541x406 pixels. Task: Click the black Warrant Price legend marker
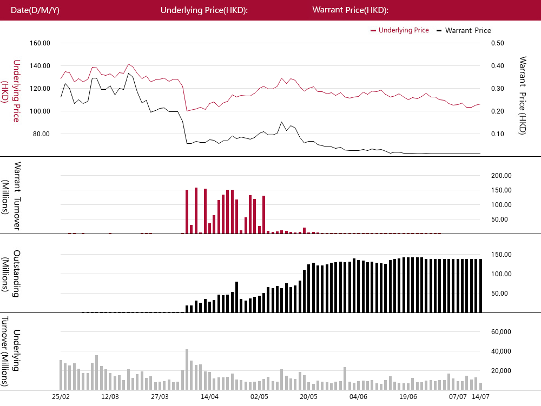439,31
